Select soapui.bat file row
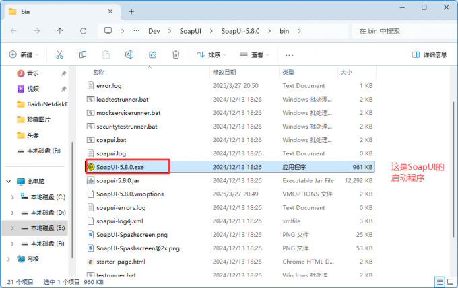The image size is (458, 288). click(230, 140)
